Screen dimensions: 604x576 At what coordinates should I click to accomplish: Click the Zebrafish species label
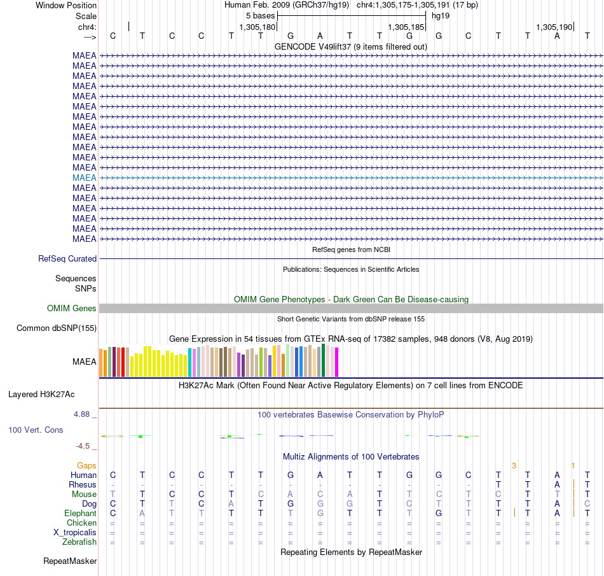click(79, 542)
